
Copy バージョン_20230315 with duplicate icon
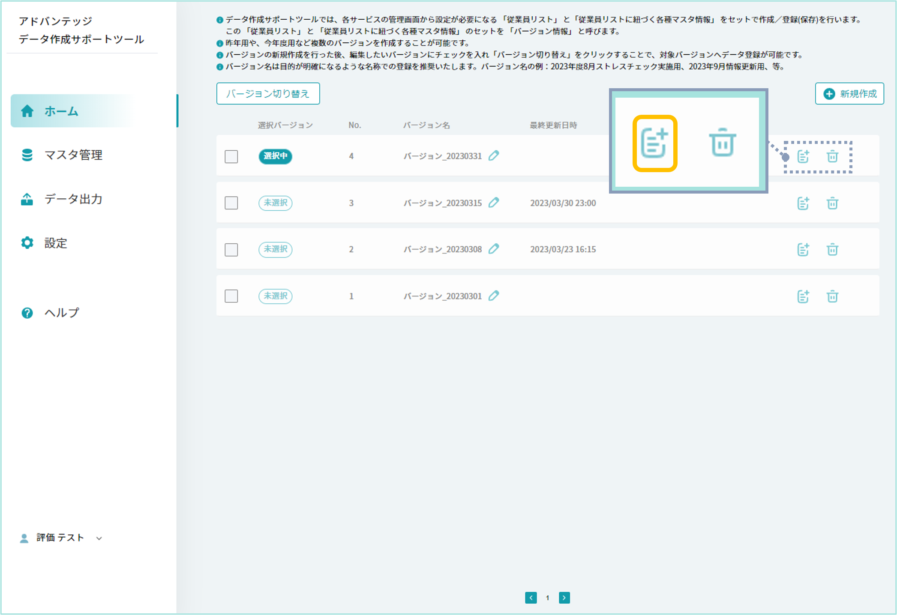(x=803, y=203)
